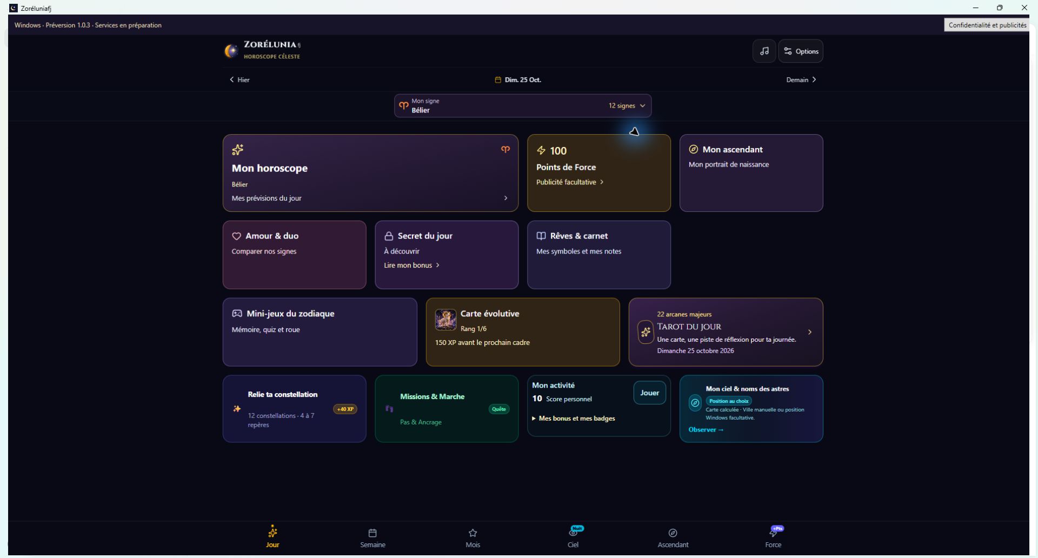
Task: Click the book icon on Rêves & carnet
Action: (x=541, y=236)
